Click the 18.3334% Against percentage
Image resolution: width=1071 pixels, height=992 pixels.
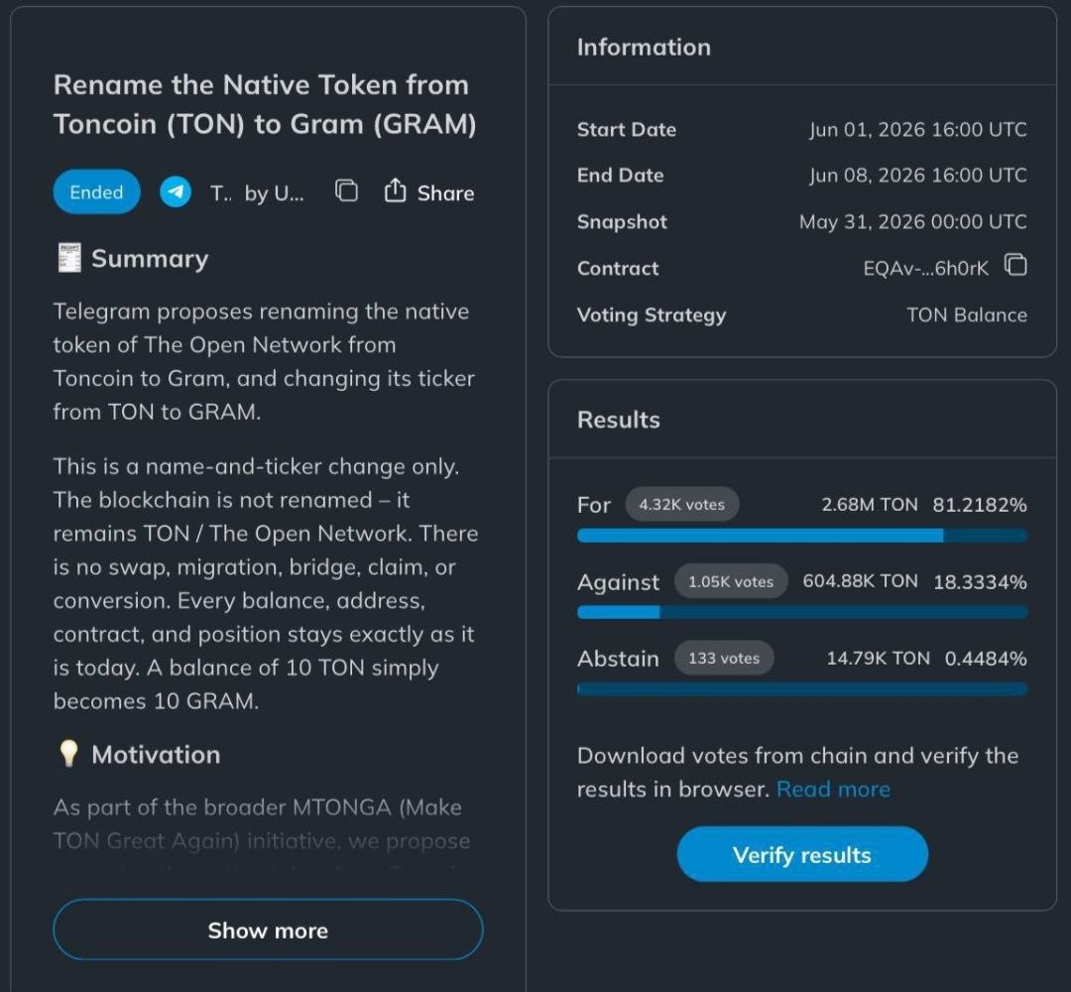click(980, 582)
